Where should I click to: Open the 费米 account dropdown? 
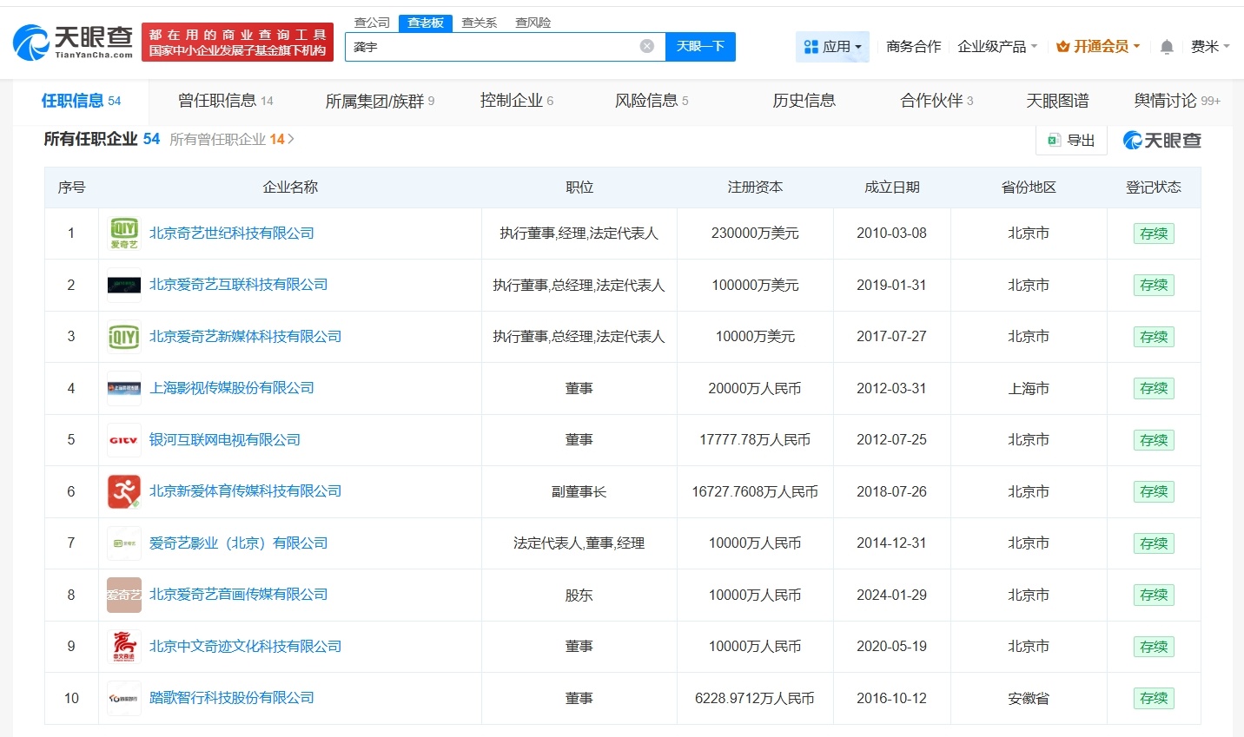pyautogui.click(x=1210, y=46)
